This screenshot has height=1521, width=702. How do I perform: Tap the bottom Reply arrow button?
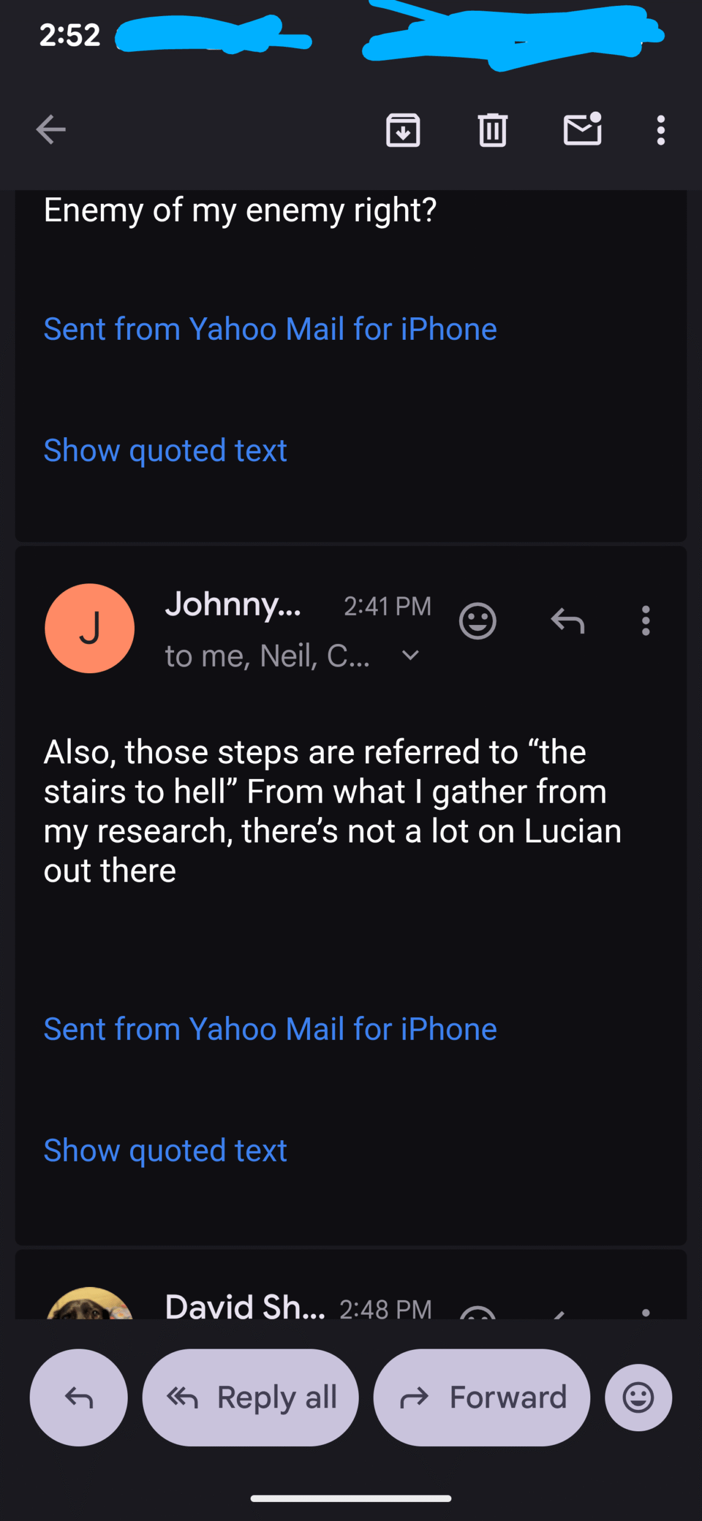(79, 1397)
